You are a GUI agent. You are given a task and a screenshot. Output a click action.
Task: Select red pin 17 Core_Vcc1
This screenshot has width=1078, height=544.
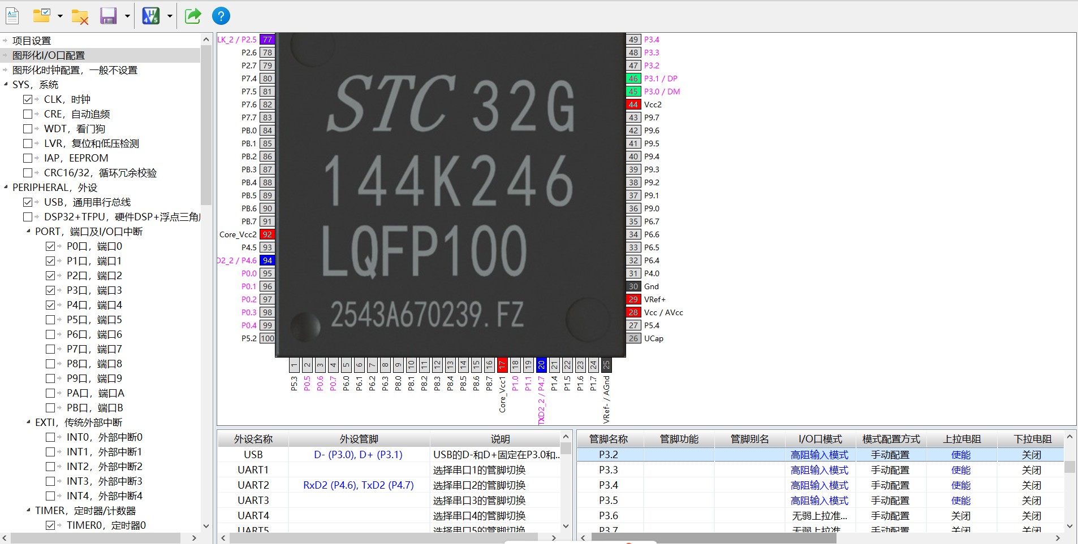click(502, 365)
